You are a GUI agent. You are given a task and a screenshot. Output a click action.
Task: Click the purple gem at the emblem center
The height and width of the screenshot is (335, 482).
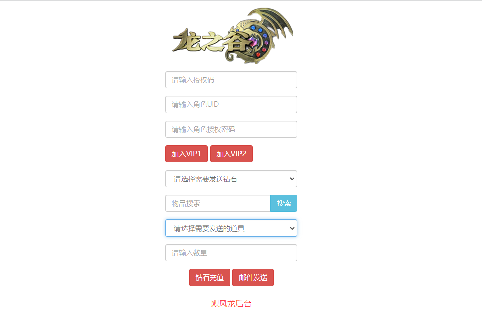(253, 42)
